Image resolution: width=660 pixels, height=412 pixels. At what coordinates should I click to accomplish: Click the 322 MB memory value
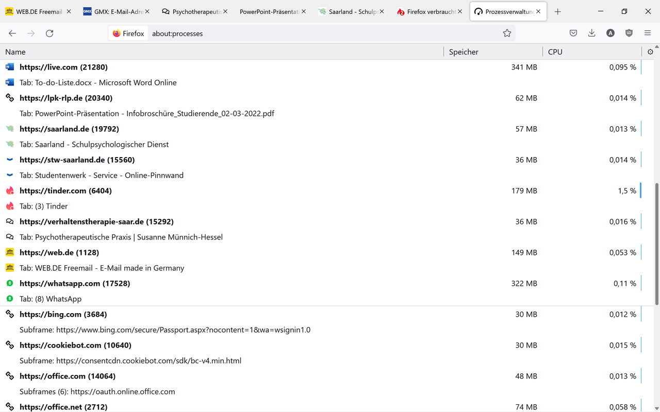[524, 283]
